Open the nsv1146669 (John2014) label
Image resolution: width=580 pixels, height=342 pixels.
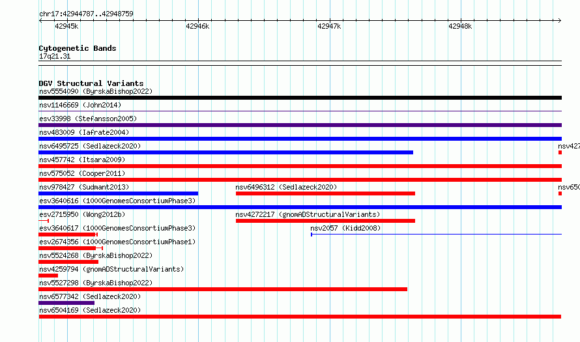click(x=80, y=105)
